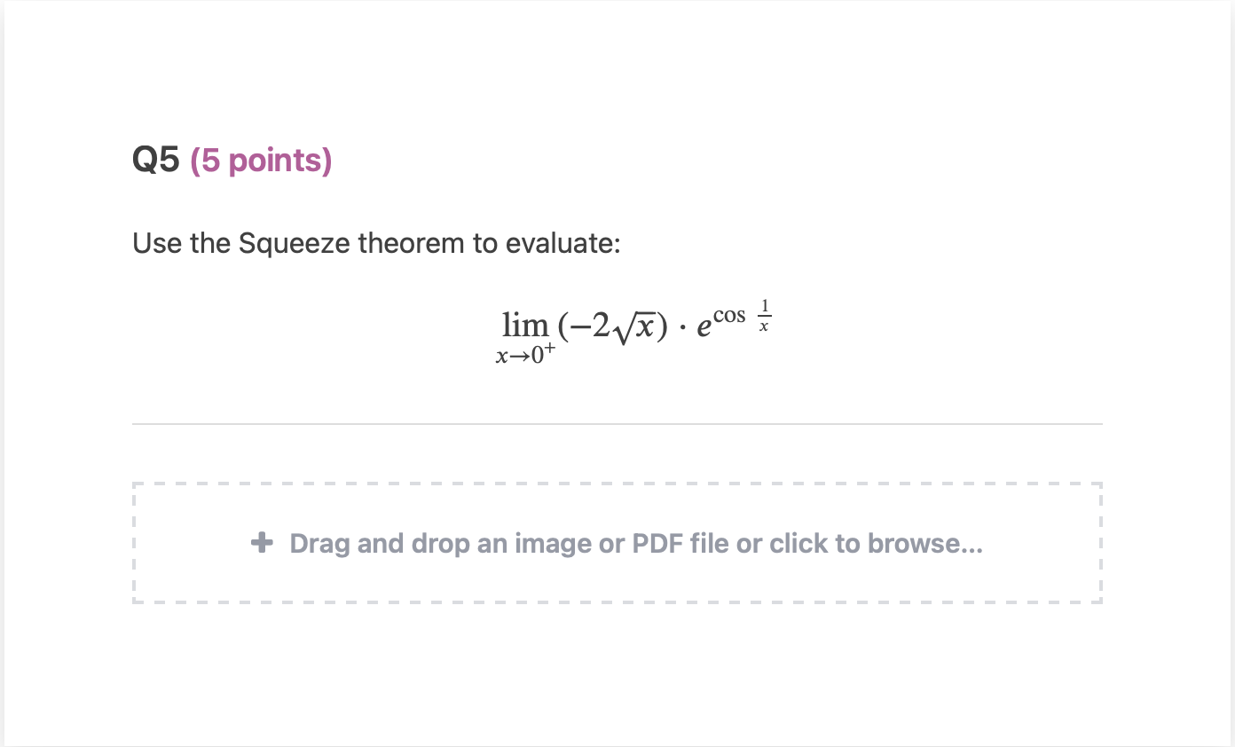Open the file picker from the dropzone text
The width and height of the screenshot is (1235, 747).
(636, 543)
